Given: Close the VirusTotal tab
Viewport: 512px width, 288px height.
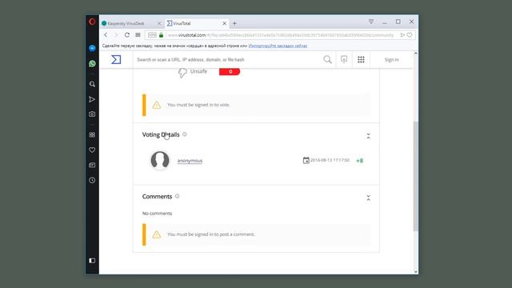Looking at the screenshot, I should pyautogui.click(x=224, y=23).
